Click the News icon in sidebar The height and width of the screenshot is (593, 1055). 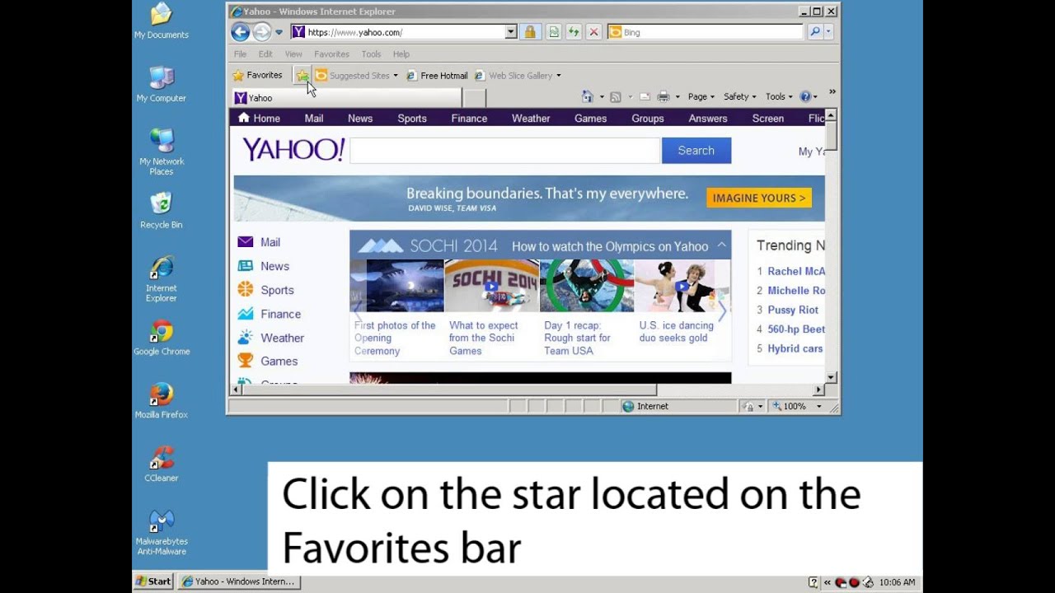click(246, 266)
